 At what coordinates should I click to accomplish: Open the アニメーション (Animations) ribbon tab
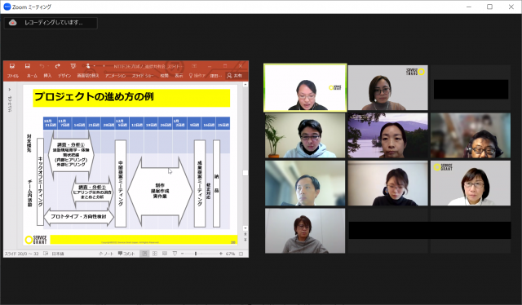click(116, 76)
